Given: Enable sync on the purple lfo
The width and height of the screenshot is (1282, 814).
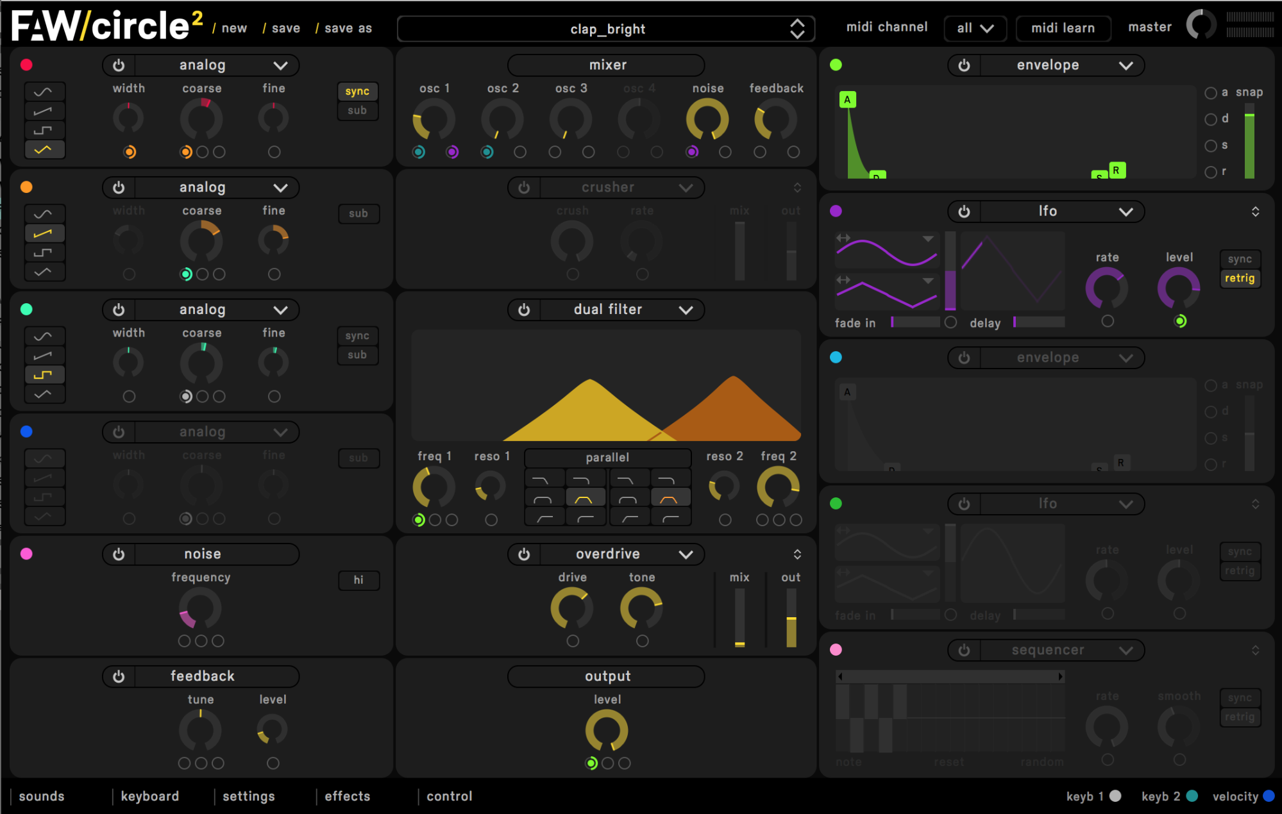Looking at the screenshot, I should pyautogui.click(x=1240, y=260).
